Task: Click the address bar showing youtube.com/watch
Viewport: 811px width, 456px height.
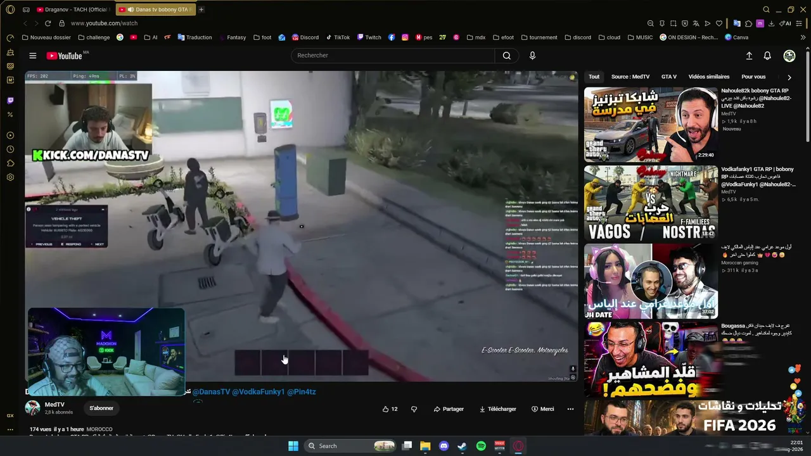Action: pyautogui.click(x=104, y=23)
